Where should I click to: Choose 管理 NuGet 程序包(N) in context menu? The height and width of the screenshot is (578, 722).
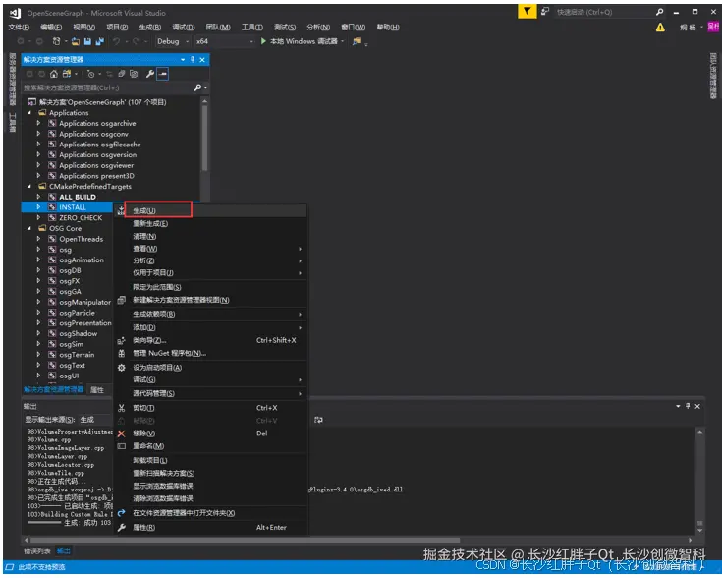210,354
